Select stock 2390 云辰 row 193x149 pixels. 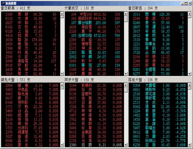94,145
